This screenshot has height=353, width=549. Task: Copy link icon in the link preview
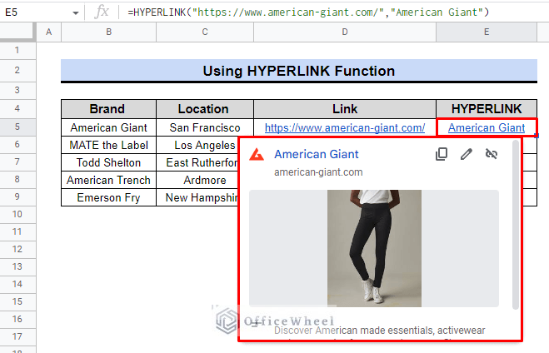[442, 154]
